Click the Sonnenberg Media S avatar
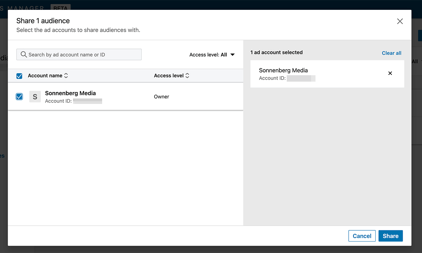Viewport: 422px width, 253px height. click(x=35, y=96)
